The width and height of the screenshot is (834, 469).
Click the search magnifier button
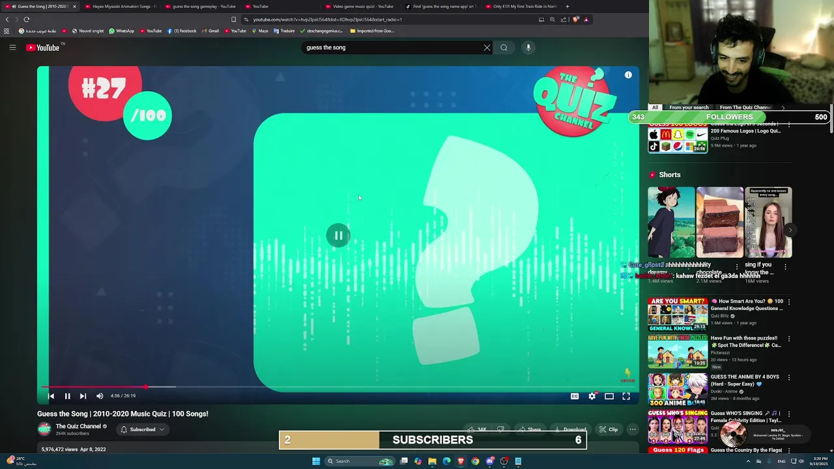click(504, 48)
